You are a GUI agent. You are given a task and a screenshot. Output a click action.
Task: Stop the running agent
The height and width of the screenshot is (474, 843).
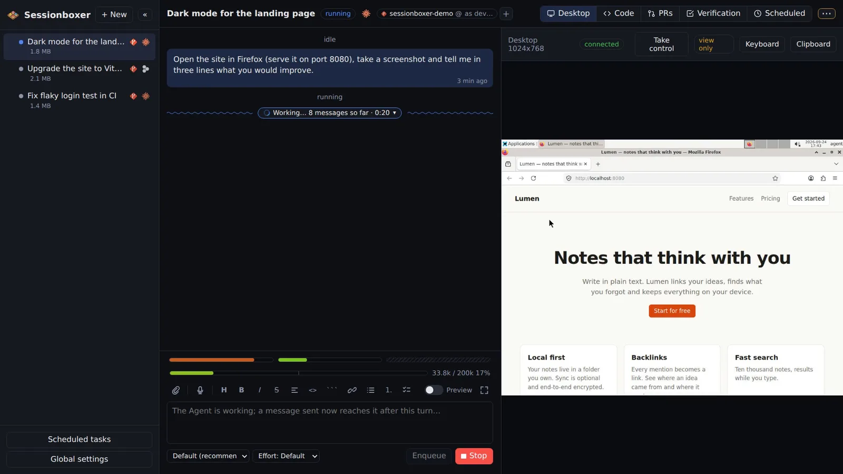pos(474,456)
